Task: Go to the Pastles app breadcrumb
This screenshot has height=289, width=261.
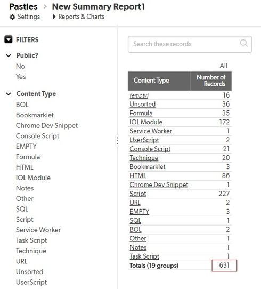Action: [23, 6]
